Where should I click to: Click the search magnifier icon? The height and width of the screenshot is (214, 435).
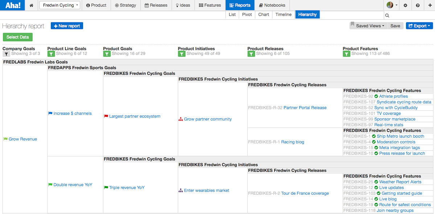(x=387, y=16)
